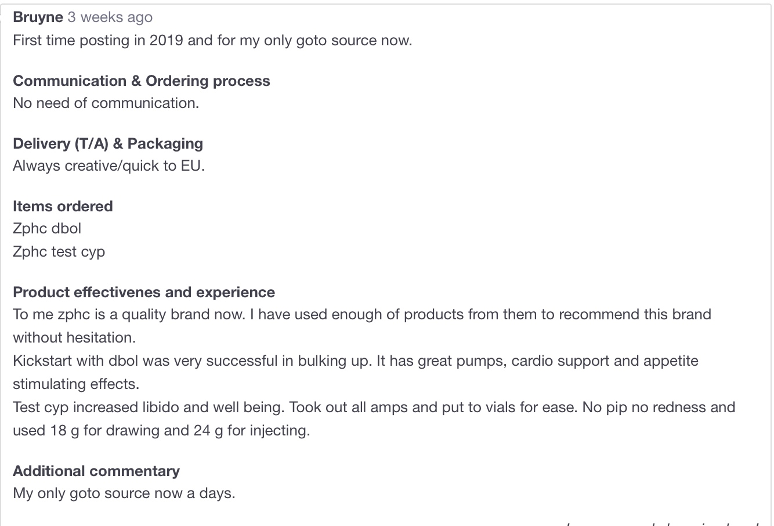
Task: Click the sentence starting 'Kickstart with dbol'
Action: coord(355,361)
